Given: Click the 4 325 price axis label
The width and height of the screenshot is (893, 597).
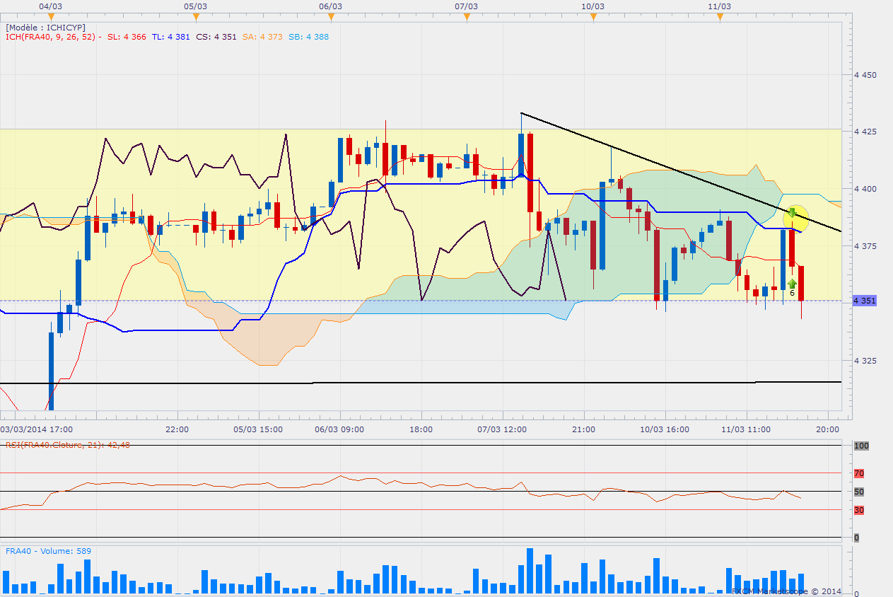Looking at the screenshot, I should pyautogui.click(x=865, y=361).
